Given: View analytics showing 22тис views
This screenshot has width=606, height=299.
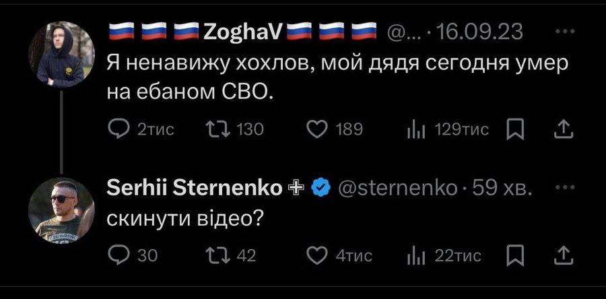Looking at the screenshot, I should click(444, 256).
